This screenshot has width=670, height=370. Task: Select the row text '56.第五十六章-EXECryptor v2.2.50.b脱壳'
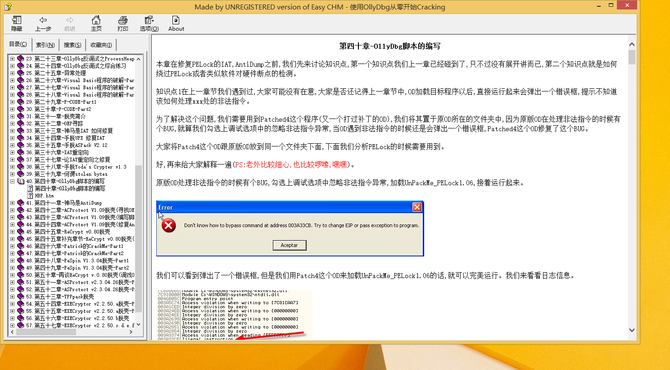click(x=77, y=318)
